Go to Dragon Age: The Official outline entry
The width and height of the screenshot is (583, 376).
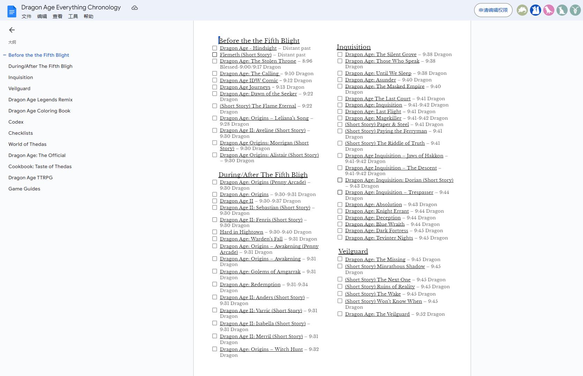click(37, 155)
